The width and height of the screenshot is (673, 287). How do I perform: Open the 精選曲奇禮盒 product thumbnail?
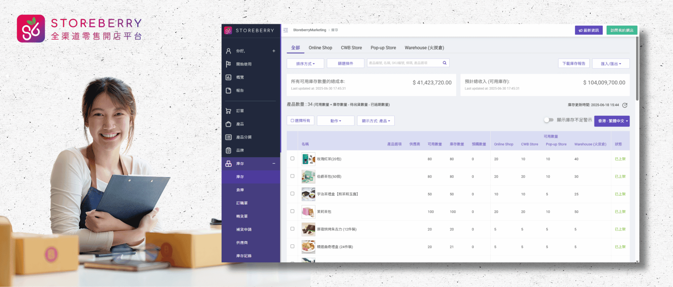308,247
